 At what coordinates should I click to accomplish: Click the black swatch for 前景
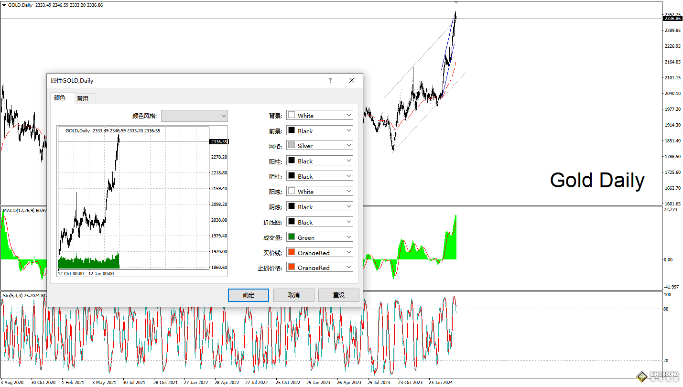[292, 130]
